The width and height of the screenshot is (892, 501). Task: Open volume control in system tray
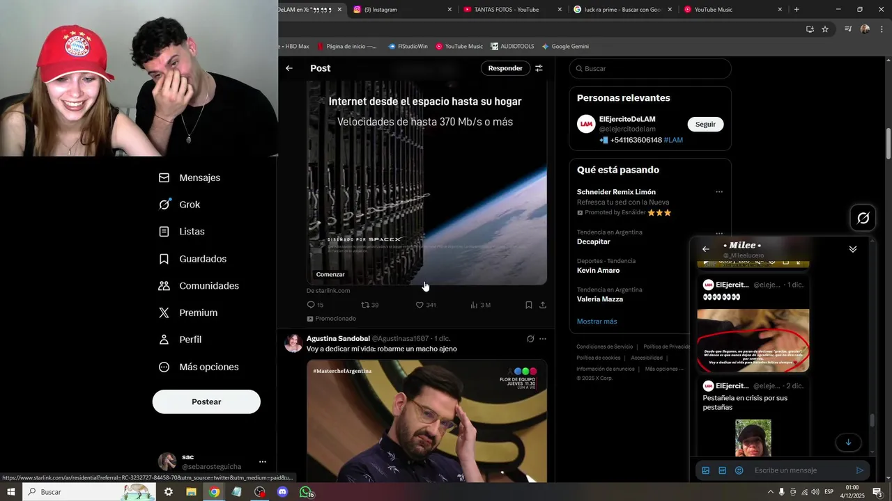[816, 492]
